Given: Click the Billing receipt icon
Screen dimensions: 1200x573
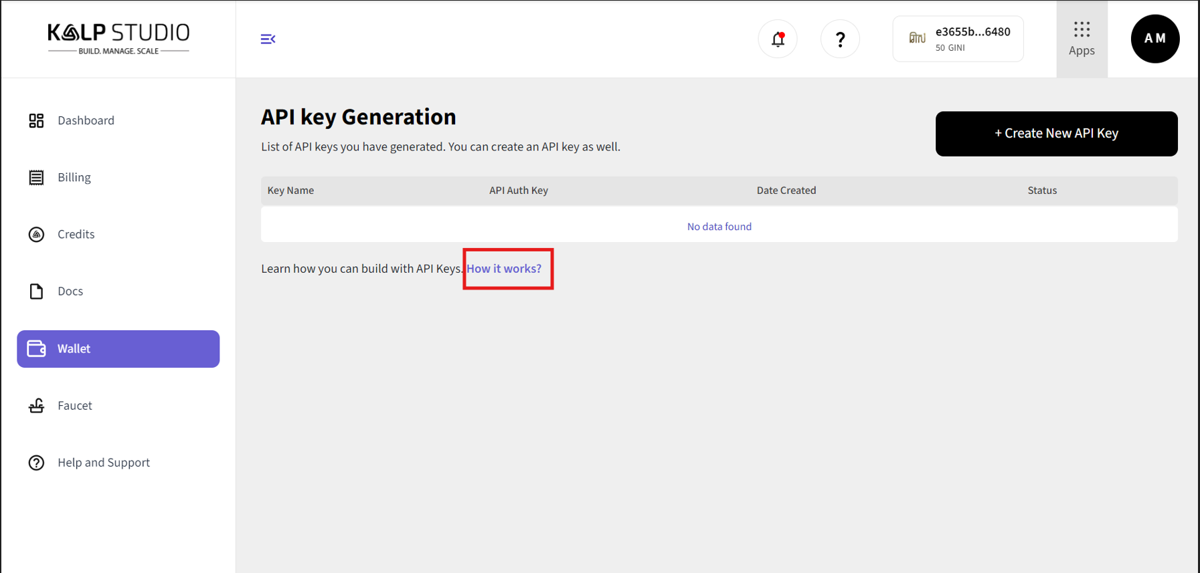Looking at the screenshot, I should (x=36, y=177).
